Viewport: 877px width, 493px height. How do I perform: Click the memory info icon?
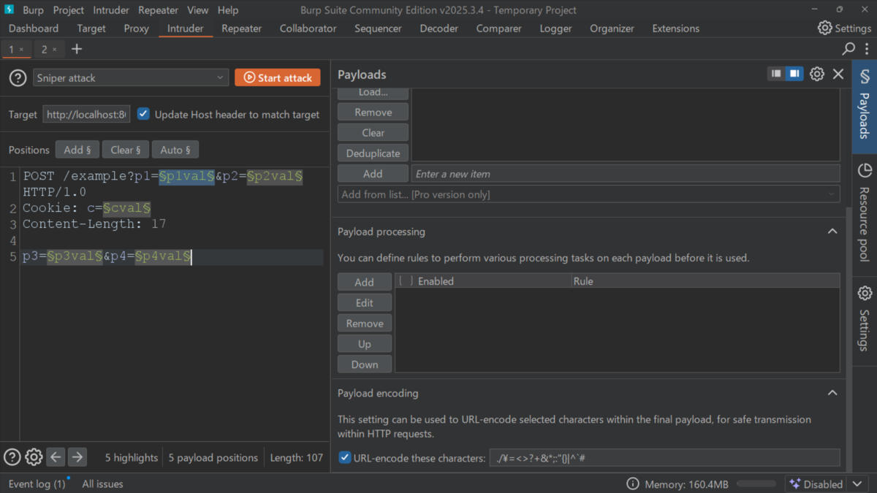[633, 484]
